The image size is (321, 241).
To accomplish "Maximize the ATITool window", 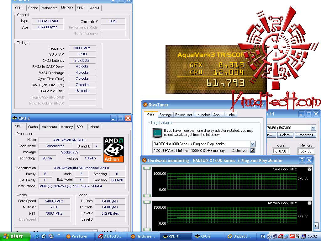I will click(309, 114).
